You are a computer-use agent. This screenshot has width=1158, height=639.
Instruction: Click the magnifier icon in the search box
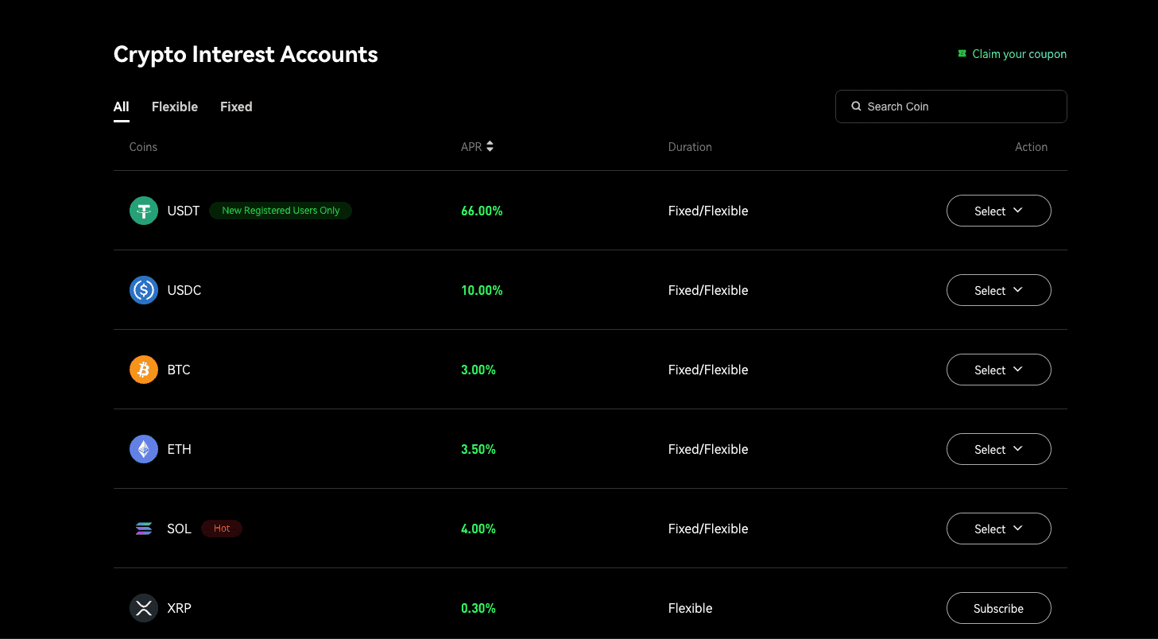pos(856,106)
